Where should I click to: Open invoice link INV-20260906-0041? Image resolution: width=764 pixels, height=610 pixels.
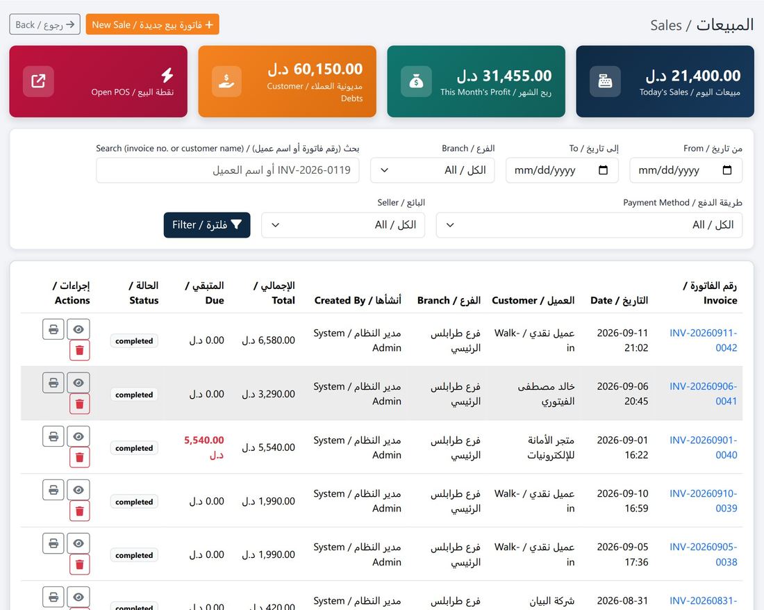(703, 394)
